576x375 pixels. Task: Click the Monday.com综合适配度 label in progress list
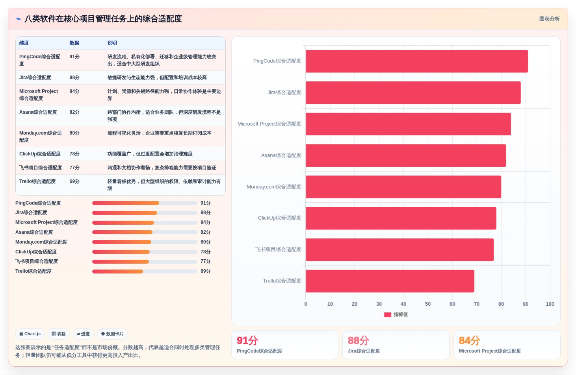41,242
